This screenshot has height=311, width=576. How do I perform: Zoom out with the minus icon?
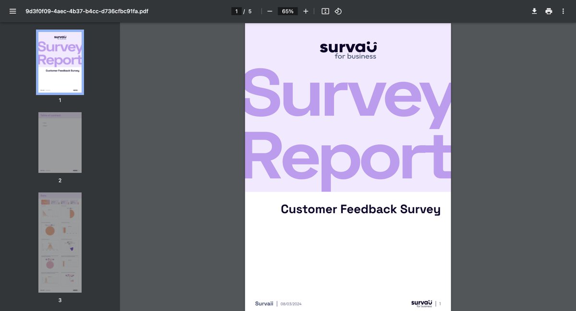coord(270,11)
